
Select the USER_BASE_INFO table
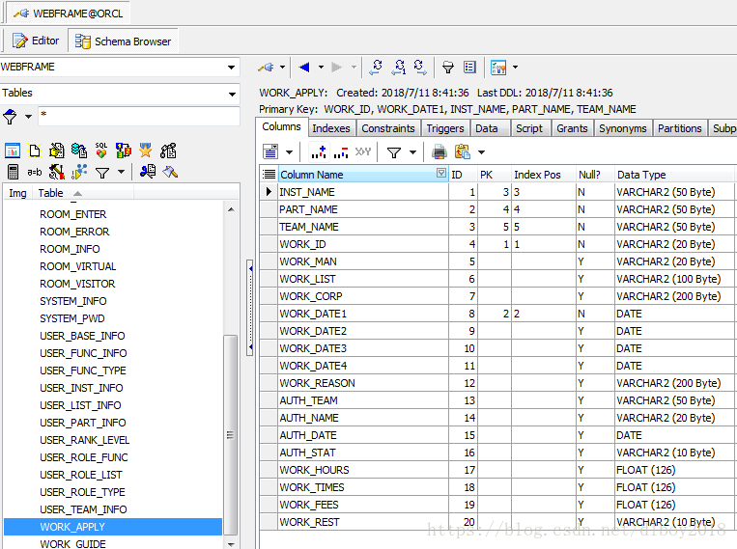(82, 336)
